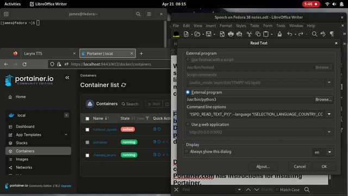Open the Save dropdown arrow in toolbar

click(214, 34)
